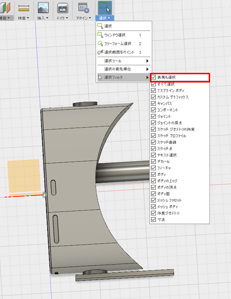Select the metallic cylinder shaft in viewport
The width and height of the screenshot is (231, 299).
click(x=123, y=172)
